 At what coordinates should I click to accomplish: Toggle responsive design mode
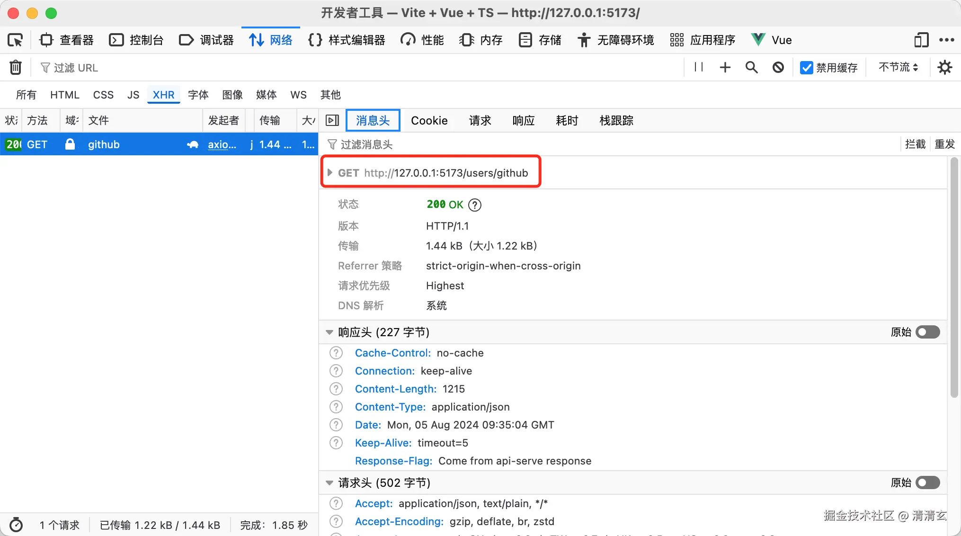tap(921, 40)
